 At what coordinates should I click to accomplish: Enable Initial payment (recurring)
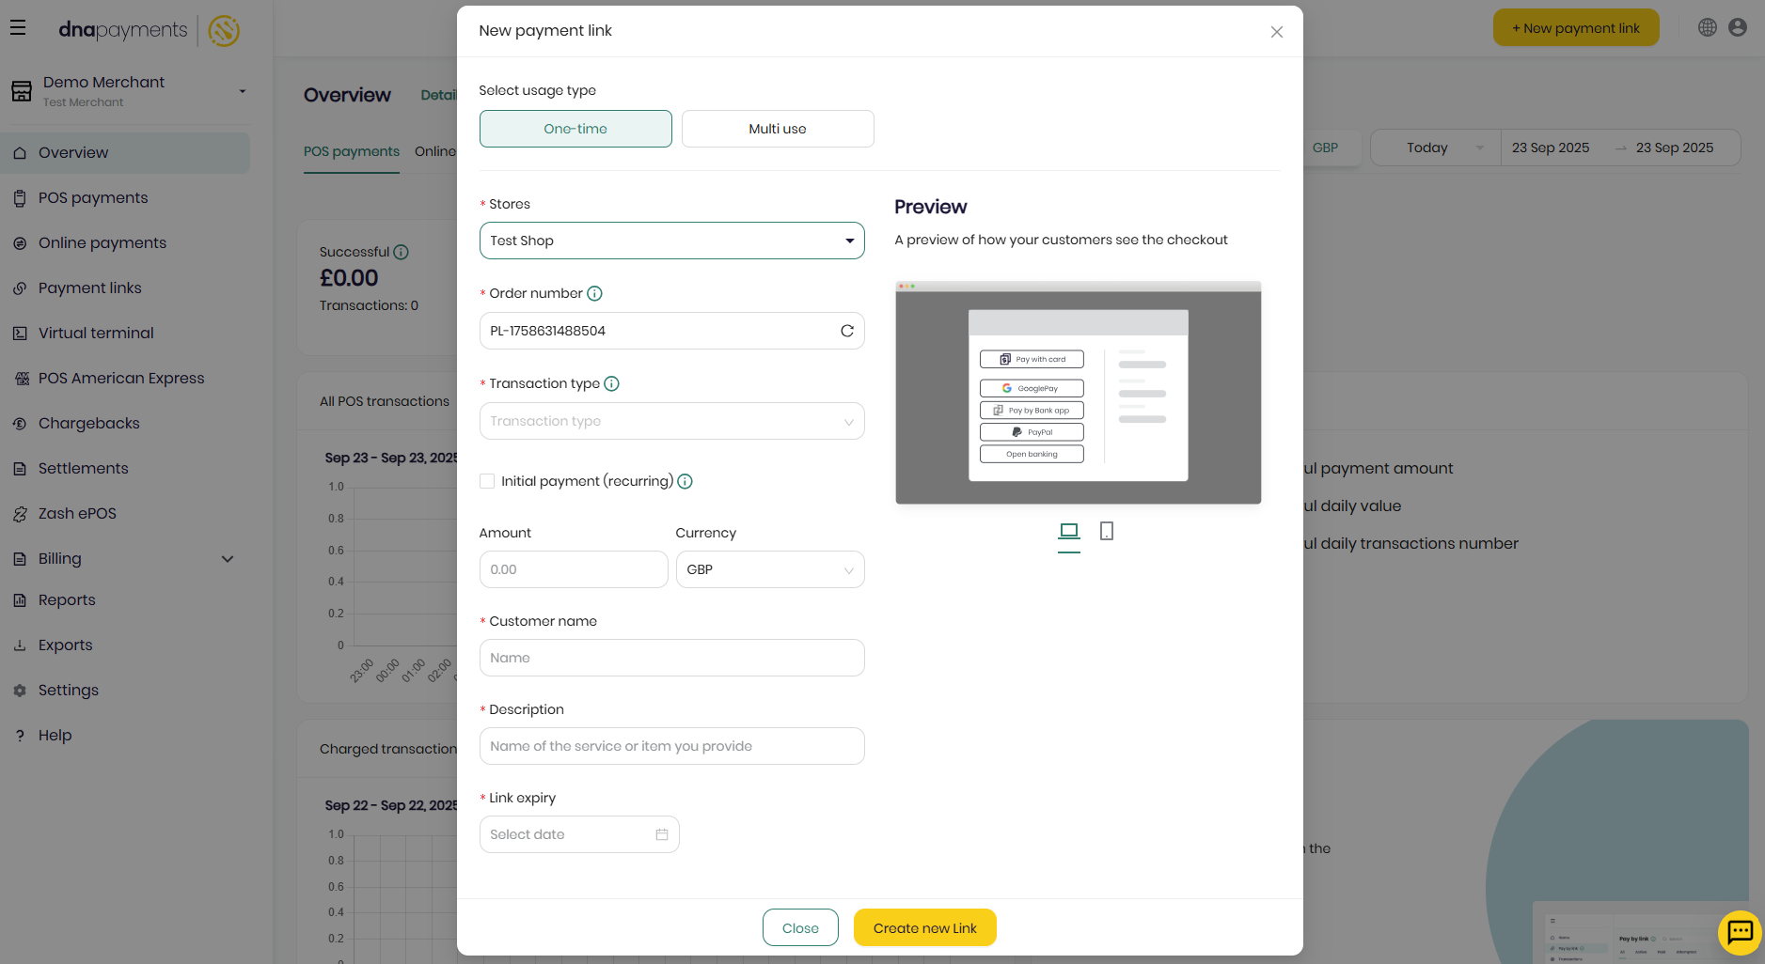click(487, 480)
